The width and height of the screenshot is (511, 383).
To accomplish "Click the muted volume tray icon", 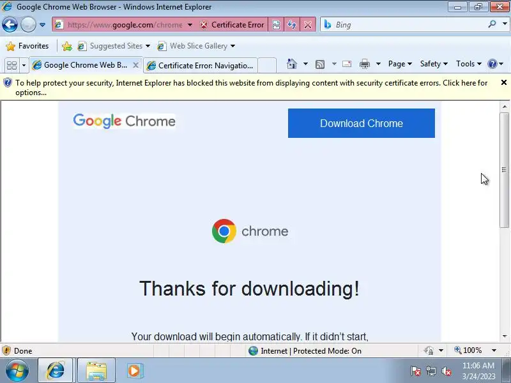I will 446,372.
